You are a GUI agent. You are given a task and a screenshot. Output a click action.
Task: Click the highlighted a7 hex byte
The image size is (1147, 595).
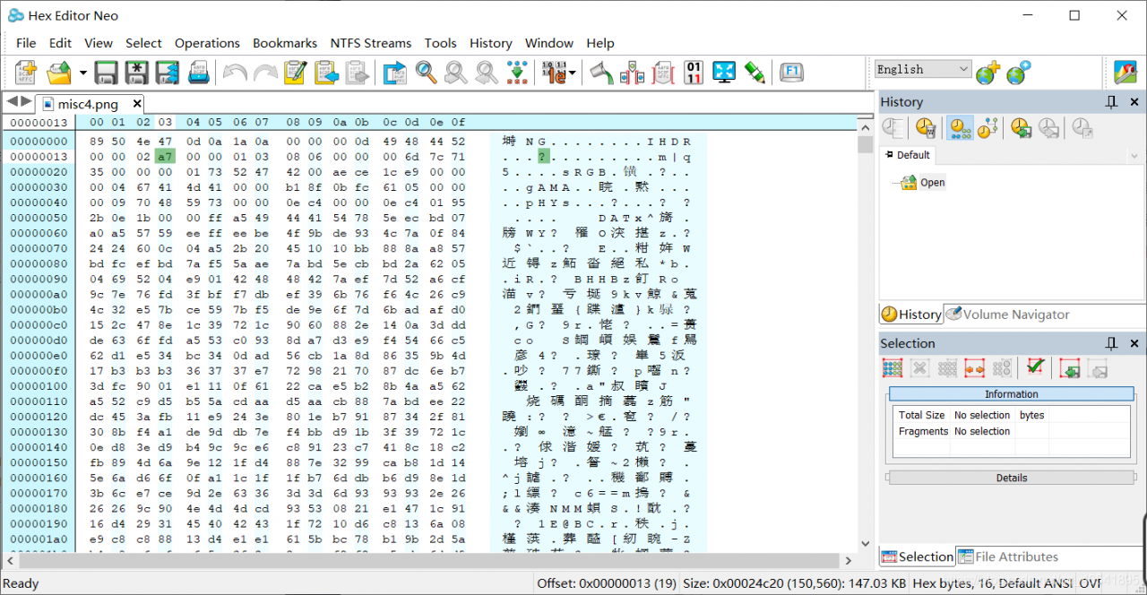(165, 156)
